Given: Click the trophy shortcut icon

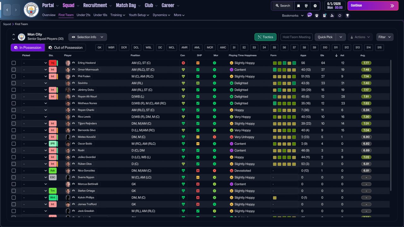Looking at the screenshot, I should tap(347, 15).
